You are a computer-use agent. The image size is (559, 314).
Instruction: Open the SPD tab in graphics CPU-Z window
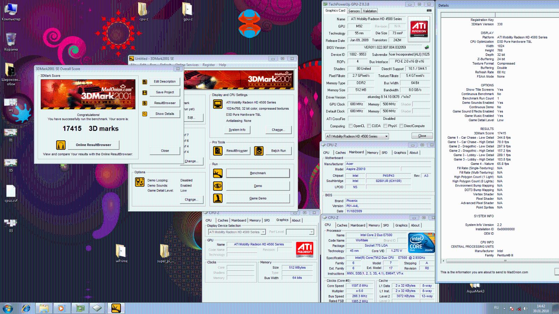point(267,220)
